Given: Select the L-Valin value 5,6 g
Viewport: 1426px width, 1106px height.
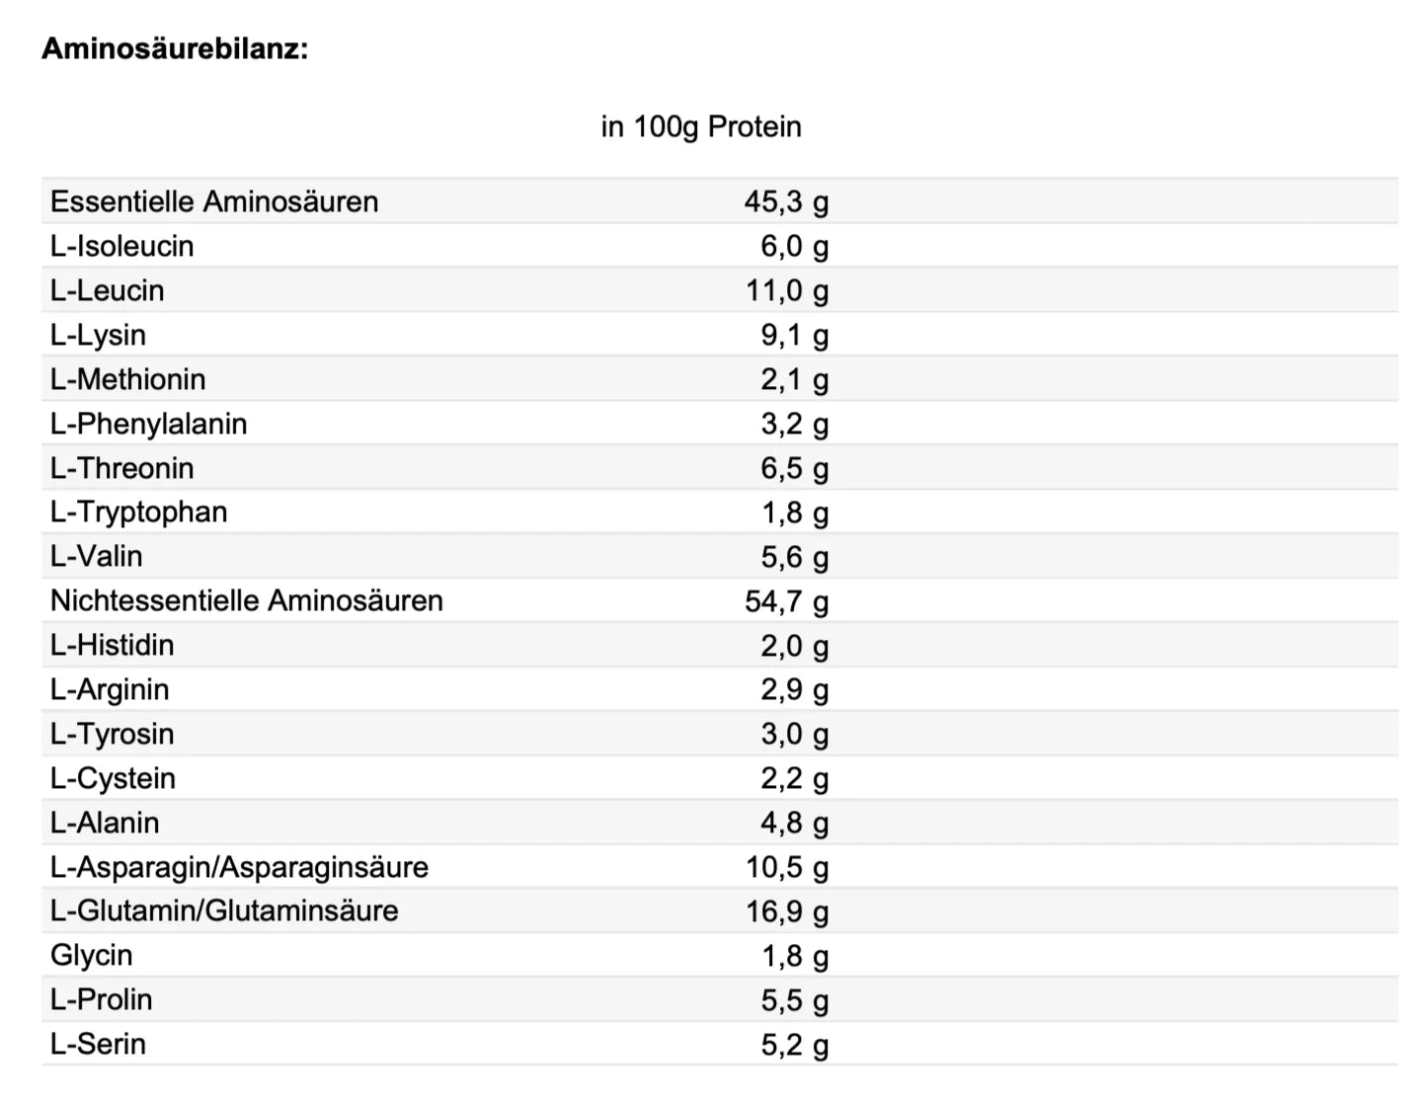Looking at the screenshot, I should tap(794, 557).
